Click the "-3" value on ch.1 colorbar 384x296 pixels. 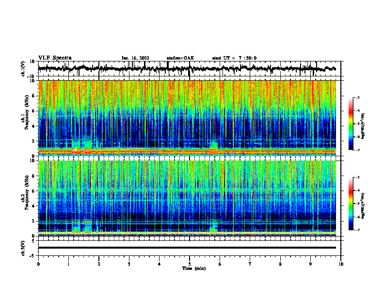tap(357, 97)
